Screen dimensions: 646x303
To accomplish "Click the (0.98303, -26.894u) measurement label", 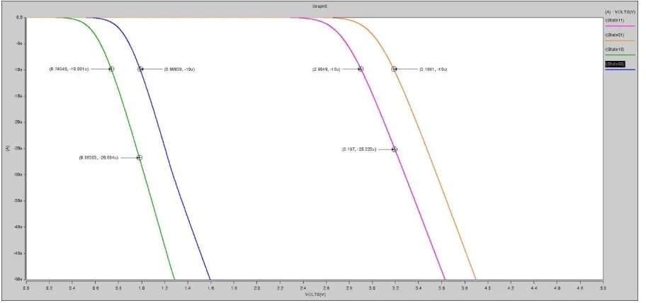I will coord(99,158).
